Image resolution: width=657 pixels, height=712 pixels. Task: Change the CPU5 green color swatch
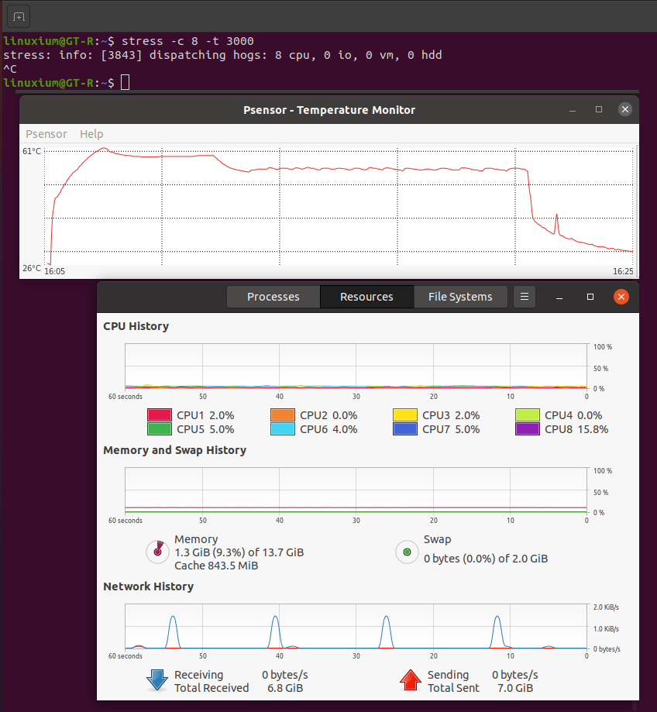(x=160, y=429)
